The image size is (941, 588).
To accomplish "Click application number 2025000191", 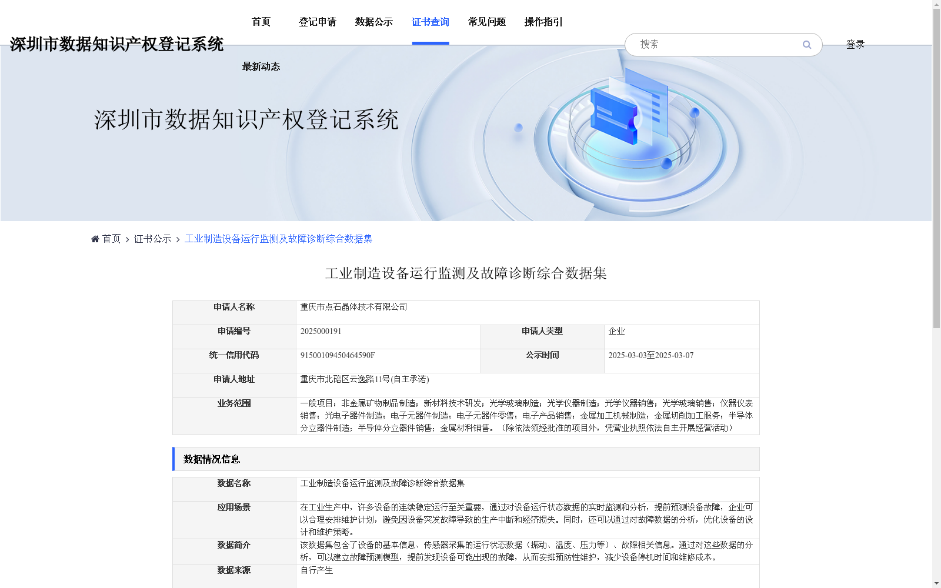I will coord(321,331).
